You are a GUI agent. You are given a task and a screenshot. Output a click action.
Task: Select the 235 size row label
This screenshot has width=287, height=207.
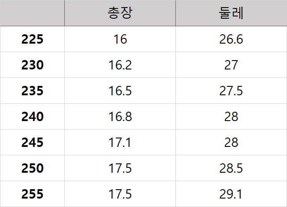[x=33, y=91]
